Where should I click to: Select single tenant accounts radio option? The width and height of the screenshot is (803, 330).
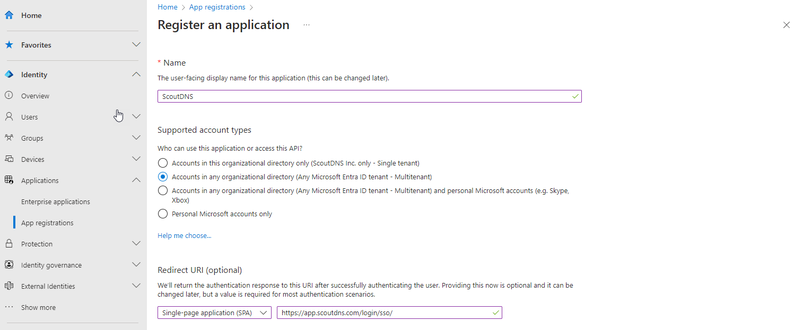(x=163, y=163)
